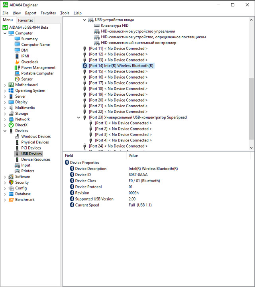255x287 pixels.
Task: Open the Favorites menu
Action: tap(48, 13)
